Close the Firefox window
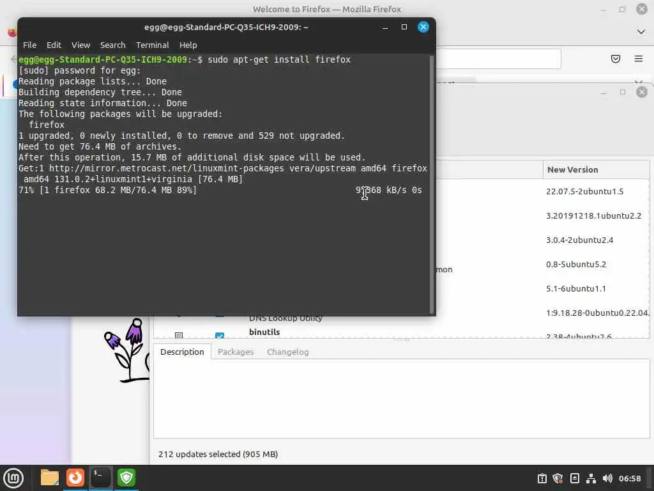Image resolution: width=654 pixels, height=491 pixels. coord(641,9)
